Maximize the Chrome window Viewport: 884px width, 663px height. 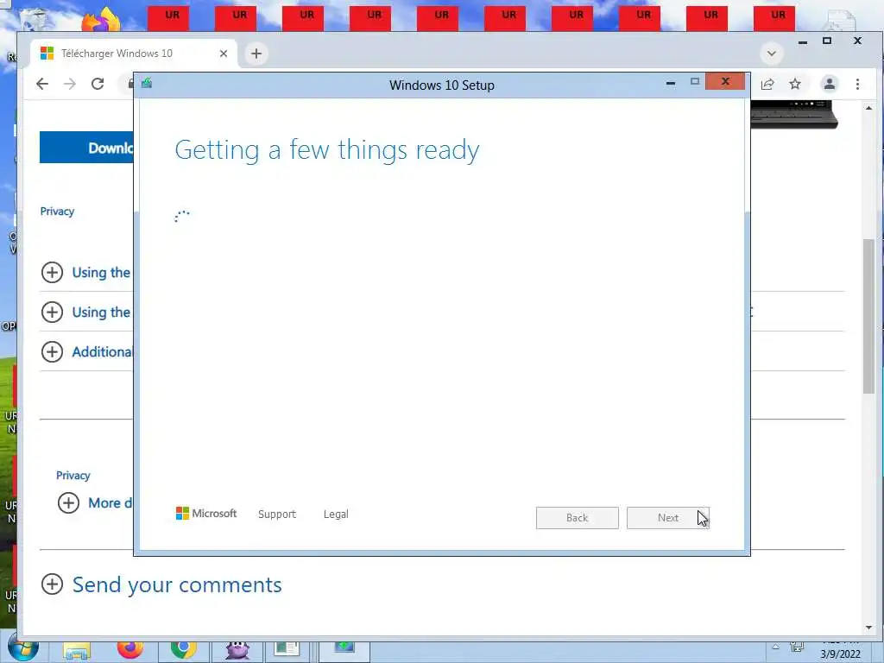pos(827,41)
